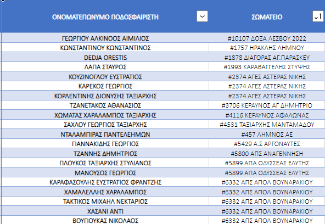The height and width of the screenshot is (224, 325).
Task: Open the ΟΝΟΜΑΤΕΠΩΝΥΜΟ ΠΟΔΟΣΦΑΙΡΙΣΤΗ filter dropdown
Action: click(x=202, y=16)
